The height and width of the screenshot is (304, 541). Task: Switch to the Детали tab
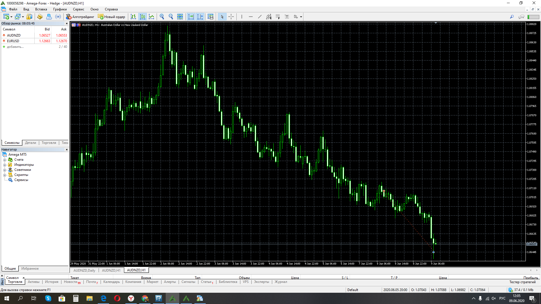point(30,143)
